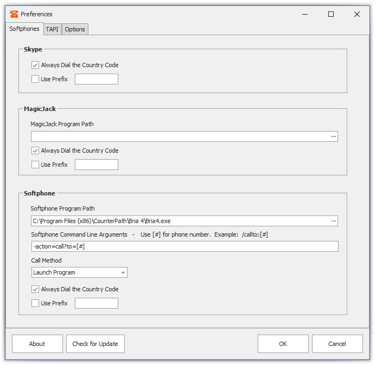Open the Call Method dropdown

point(79,272)
